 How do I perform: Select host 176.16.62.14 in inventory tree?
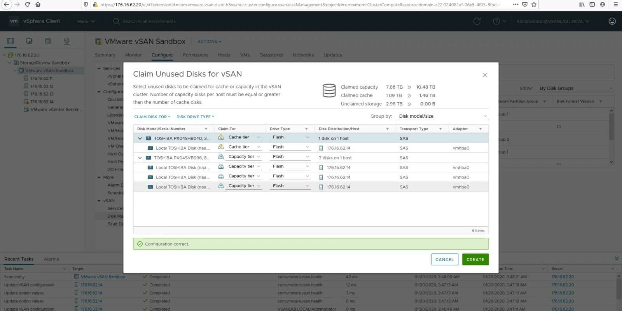coord(42,102)
